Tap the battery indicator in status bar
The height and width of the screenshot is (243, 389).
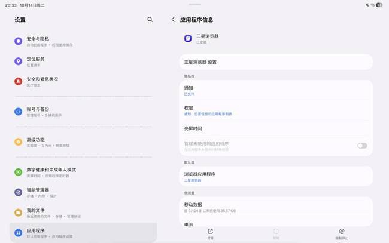click(379, 5)
